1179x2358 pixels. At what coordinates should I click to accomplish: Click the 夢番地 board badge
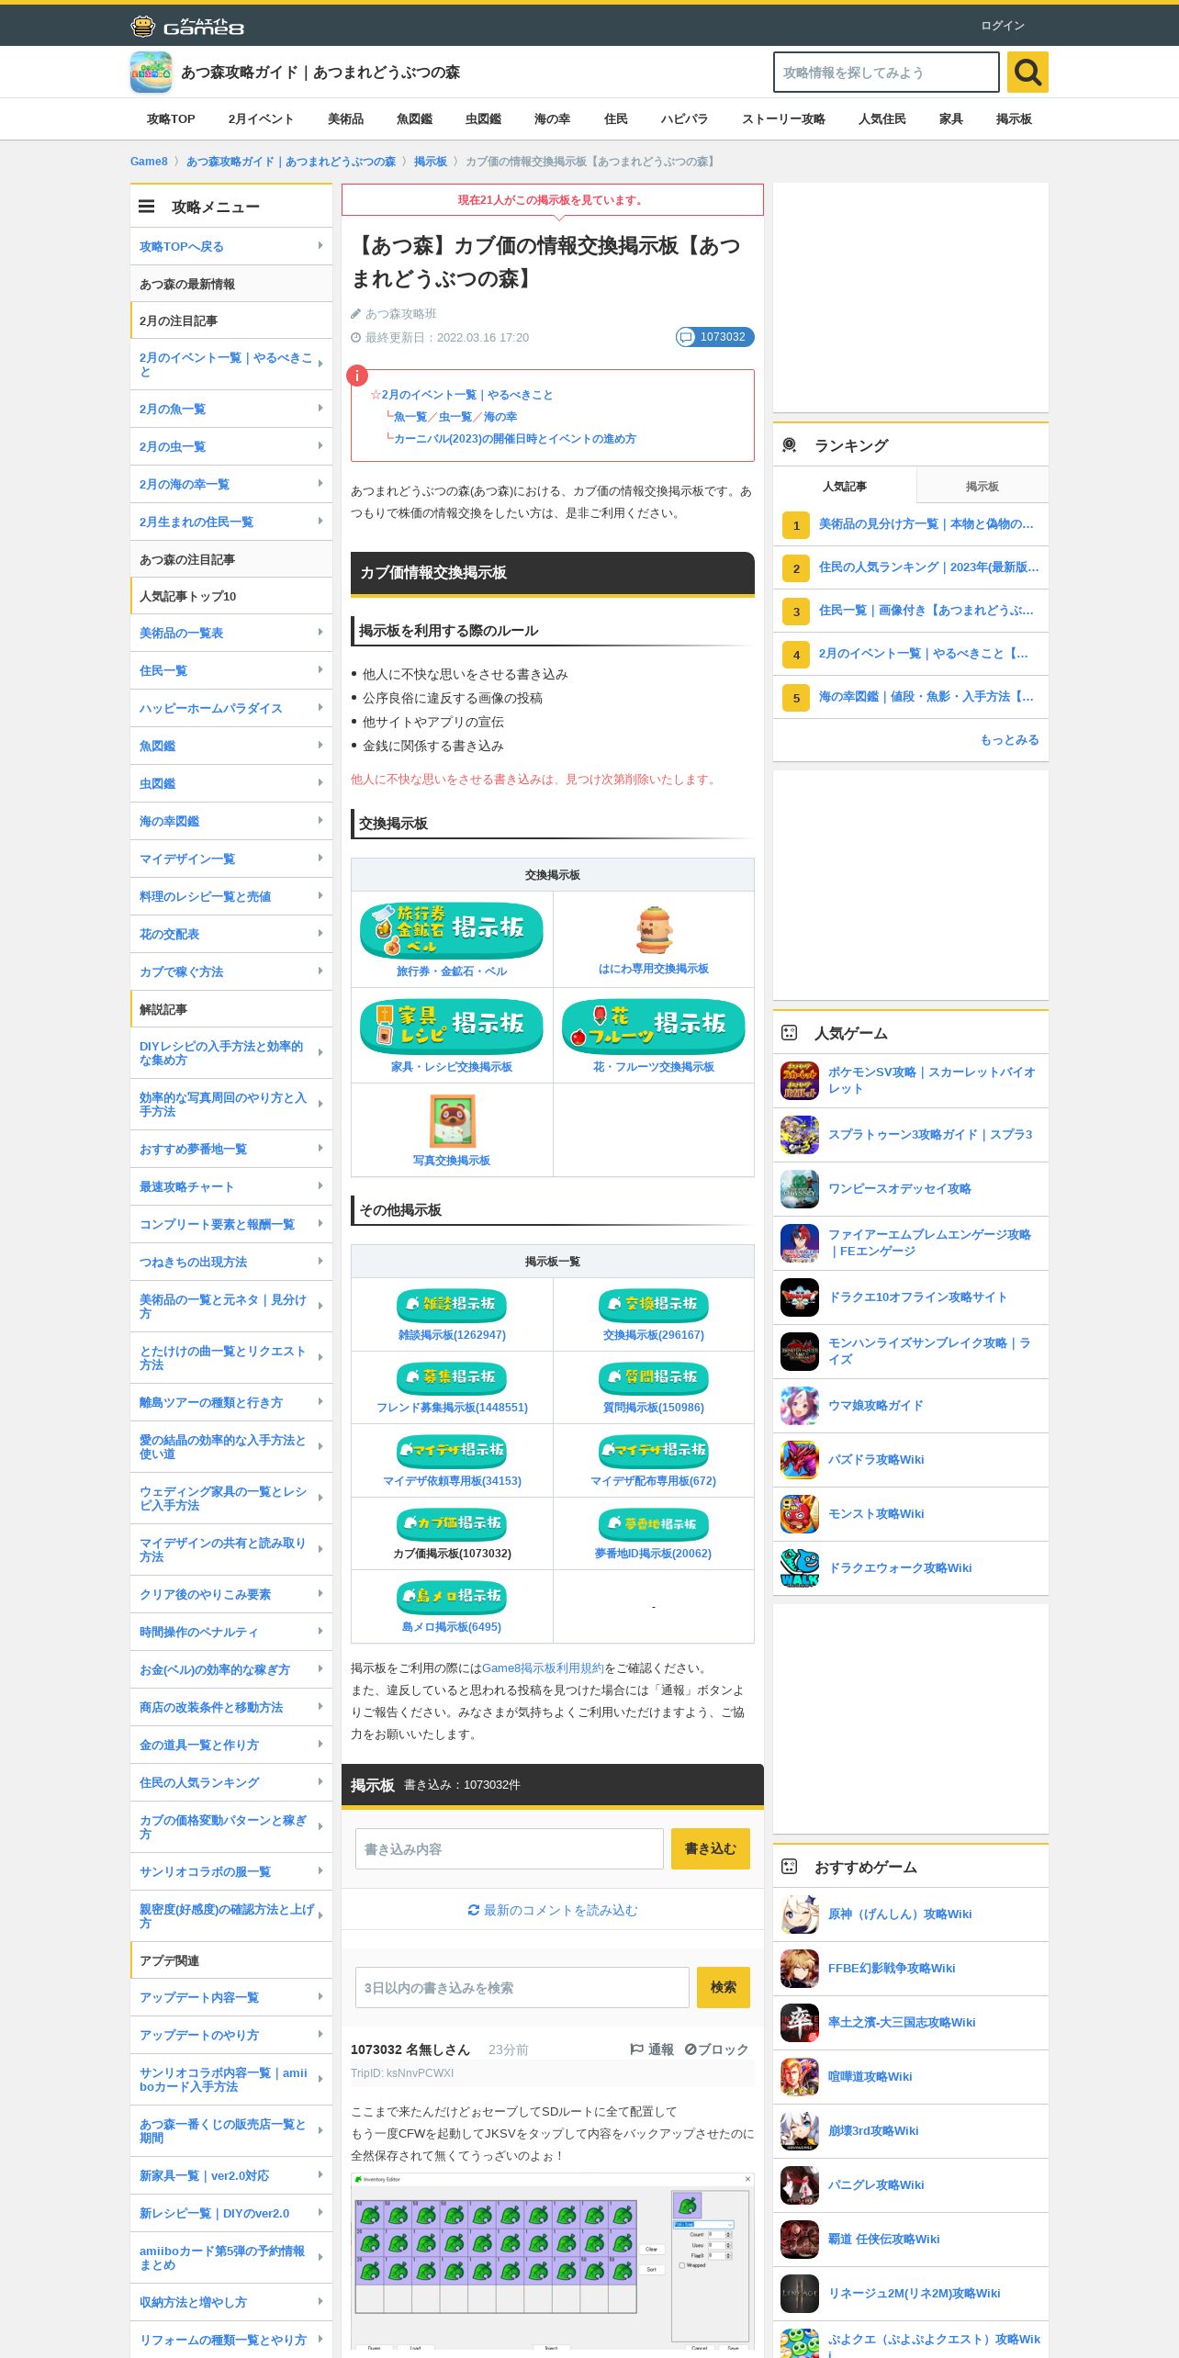[654, 1524]
